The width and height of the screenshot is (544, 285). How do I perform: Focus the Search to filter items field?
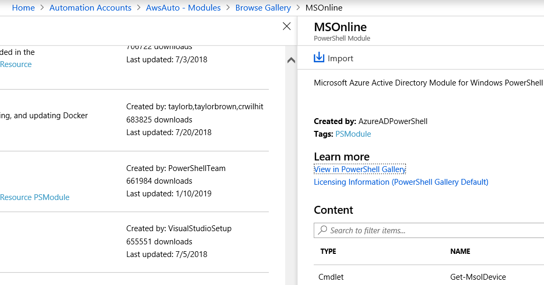pyautogui.click(x=433, y=231)
